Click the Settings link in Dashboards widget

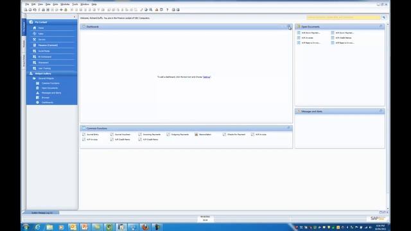click(x=207, y=77)
